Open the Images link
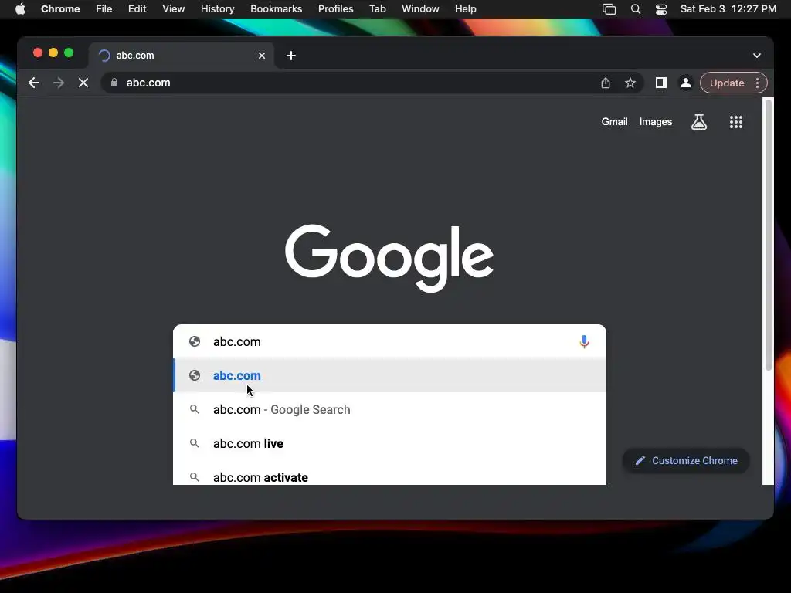This screenshot has height=593, width=791. 655,121
